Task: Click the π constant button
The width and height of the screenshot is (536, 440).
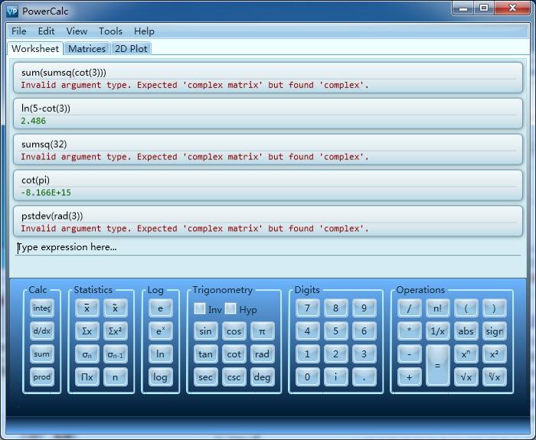Action: [262, 331]
